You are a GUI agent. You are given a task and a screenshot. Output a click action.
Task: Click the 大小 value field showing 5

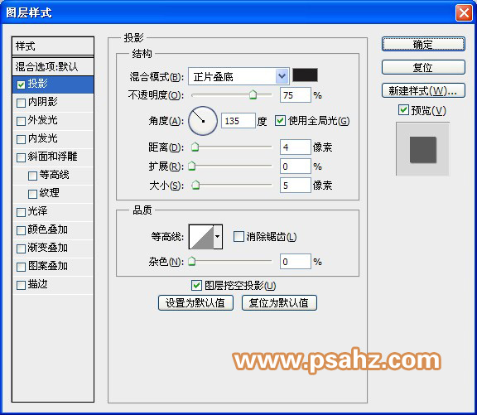point(296,186)
